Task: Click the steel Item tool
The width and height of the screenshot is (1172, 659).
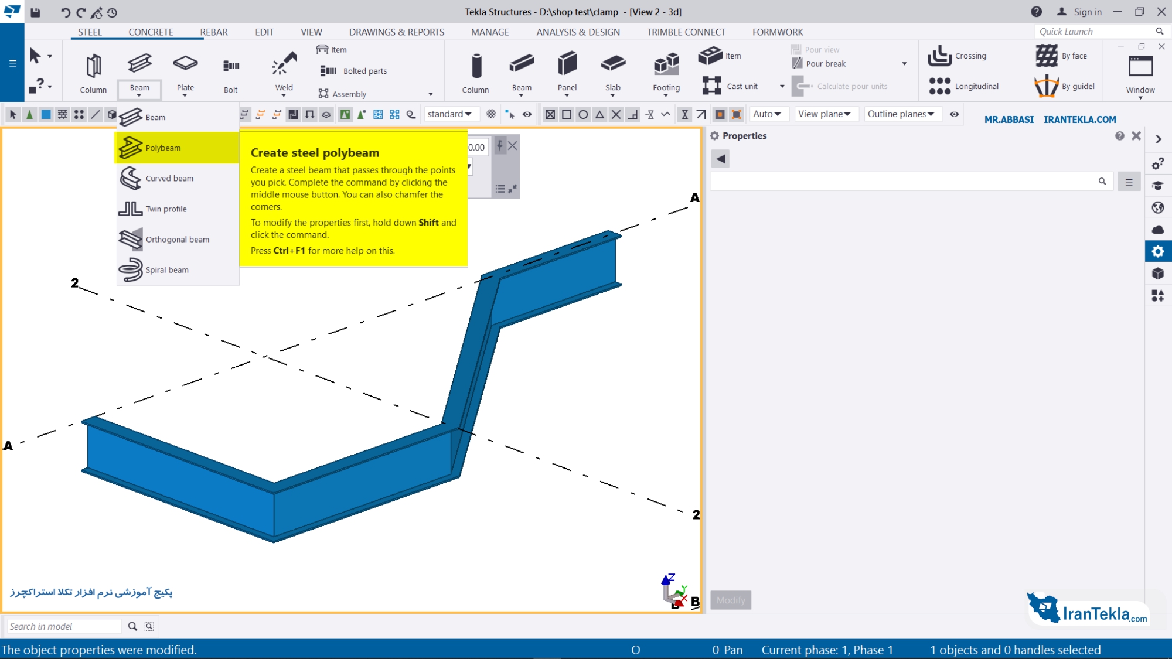Action: [332, 50]
